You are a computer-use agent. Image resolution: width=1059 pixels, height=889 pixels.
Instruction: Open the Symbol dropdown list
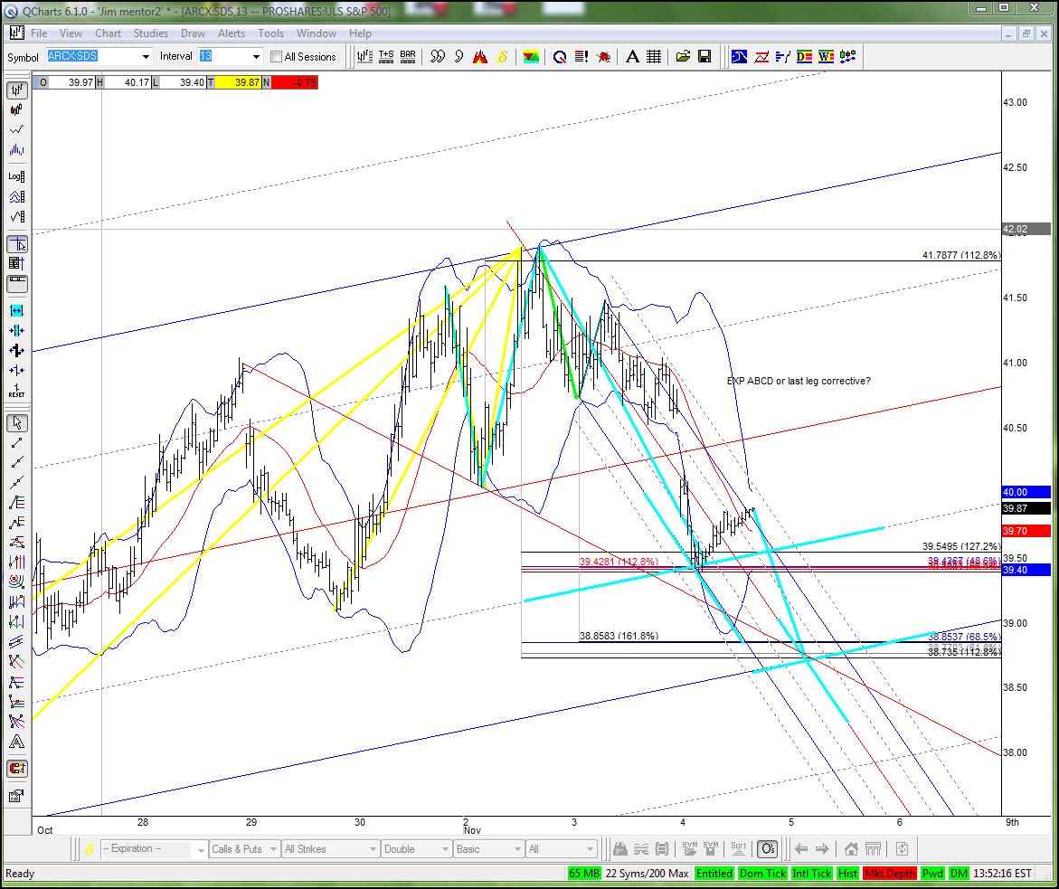[x=146, y=57]
